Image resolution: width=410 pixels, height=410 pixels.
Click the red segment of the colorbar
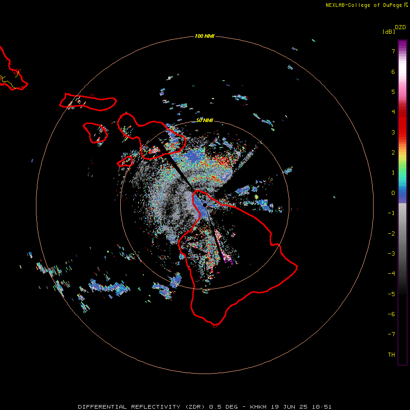point(402,120)
